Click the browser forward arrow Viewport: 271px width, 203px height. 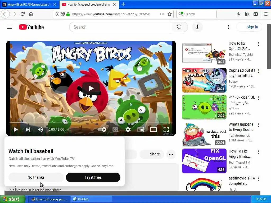point(14,14)
